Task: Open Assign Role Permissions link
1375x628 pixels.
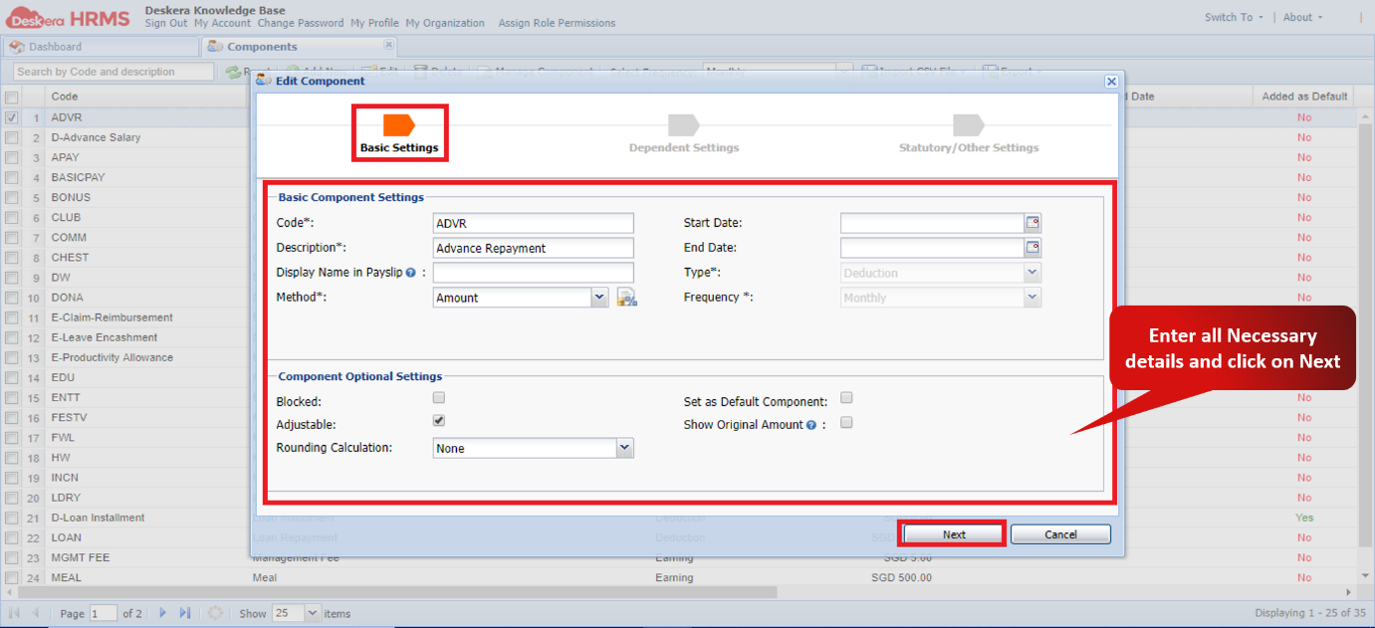Action: pyautogui.click(x=557, y=23)
